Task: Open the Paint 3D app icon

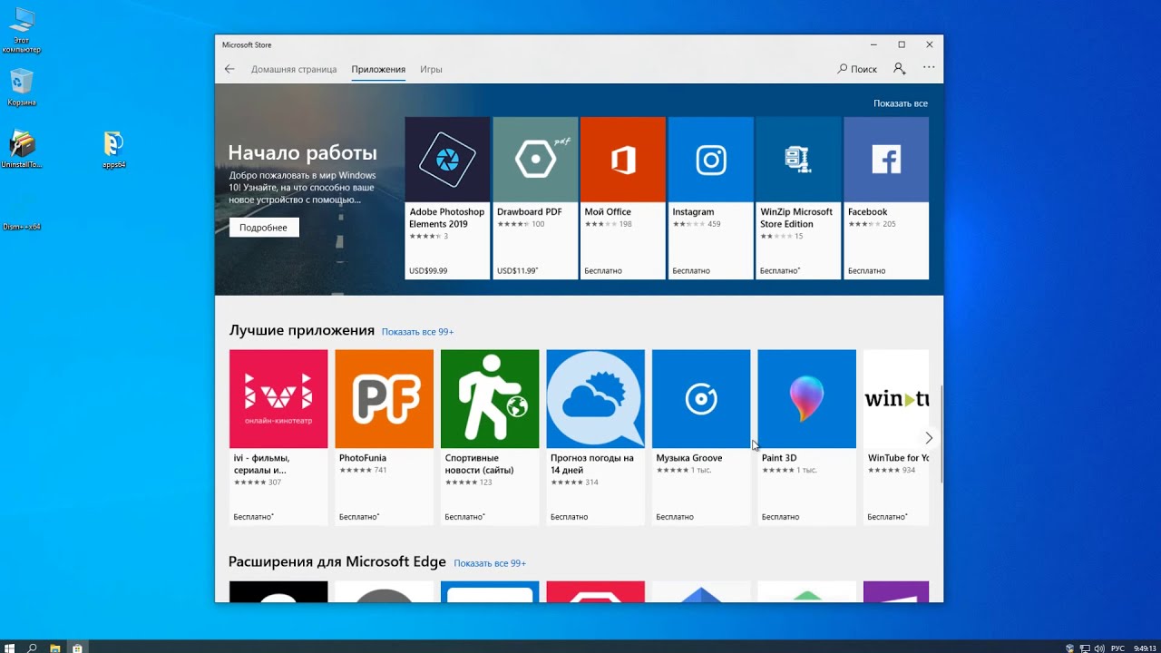Action: tap(807, 399)
